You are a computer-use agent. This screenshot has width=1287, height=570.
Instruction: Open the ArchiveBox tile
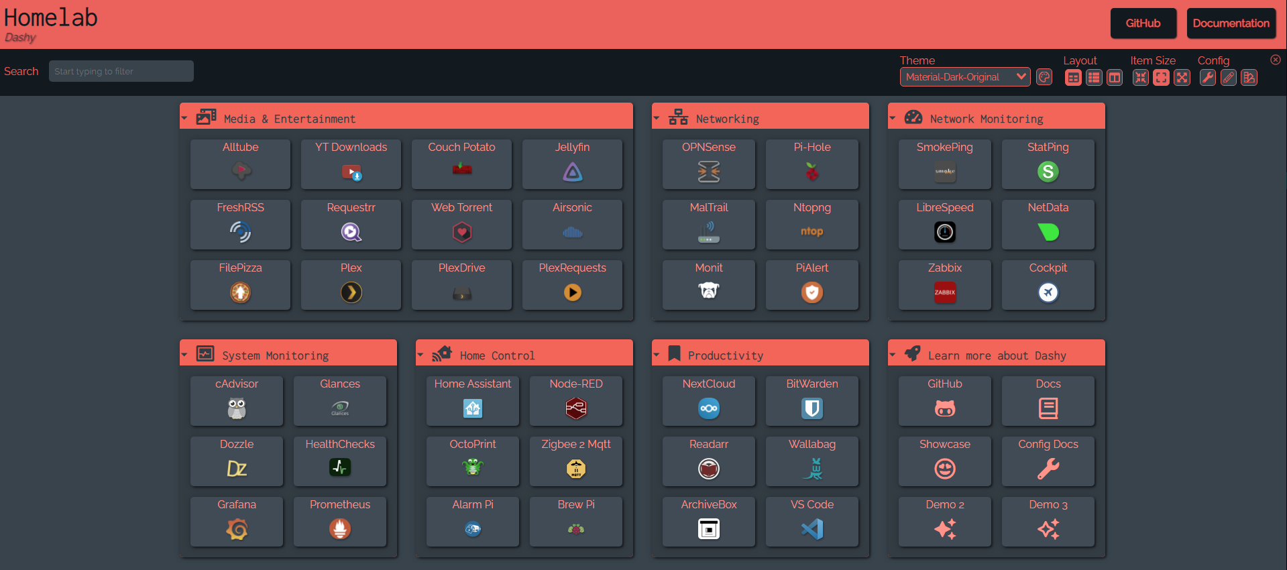point(709,521)
